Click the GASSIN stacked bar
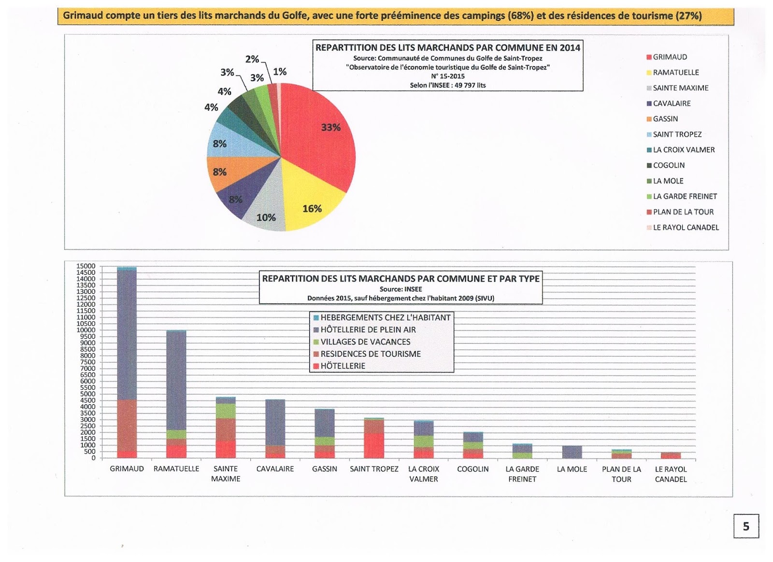Screen dimensions: 773x562 (325, 433)
